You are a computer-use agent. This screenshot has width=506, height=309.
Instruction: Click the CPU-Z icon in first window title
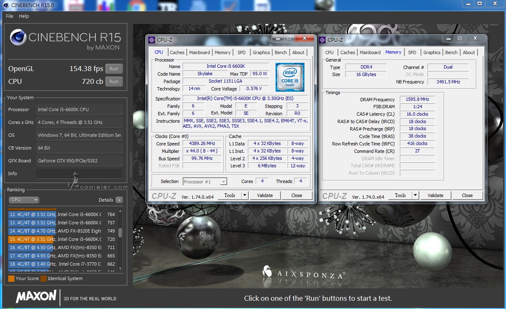pyautogui.click(x=152, y=40)
